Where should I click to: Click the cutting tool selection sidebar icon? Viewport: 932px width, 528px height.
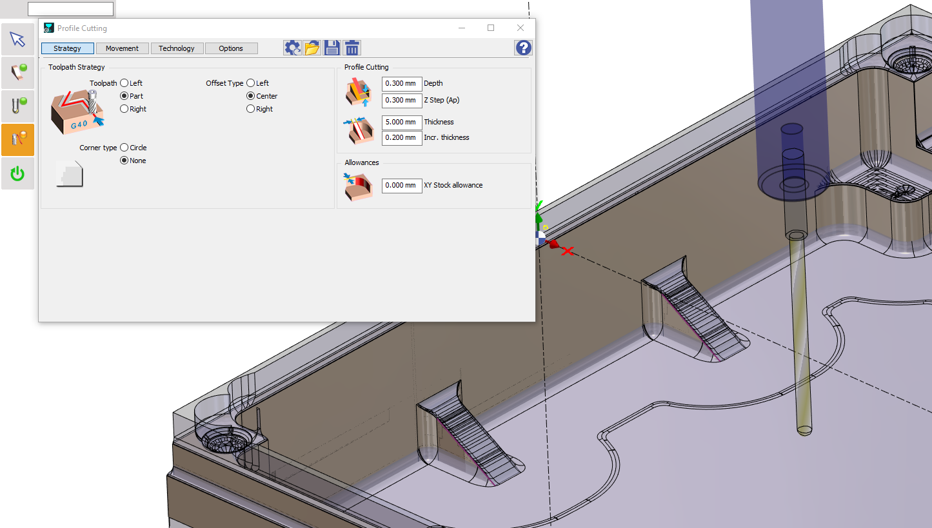(17, 106)
